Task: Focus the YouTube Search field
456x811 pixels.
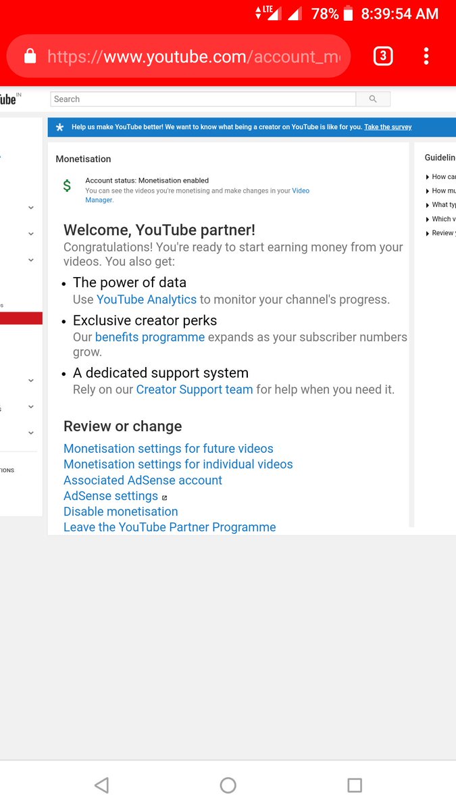Action: (203, 99)
